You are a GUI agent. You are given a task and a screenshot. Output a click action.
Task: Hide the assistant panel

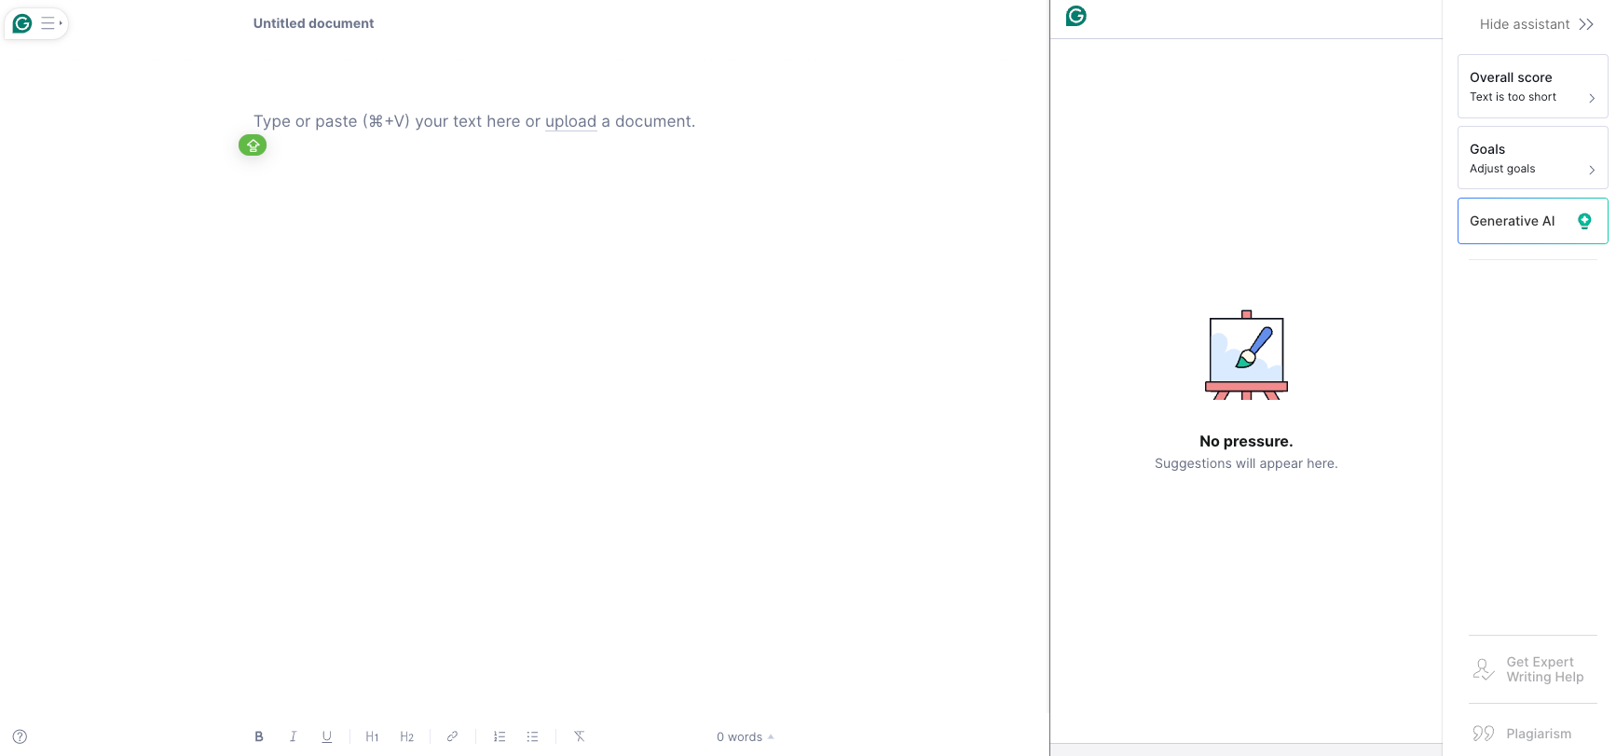tap(1536, 24)
